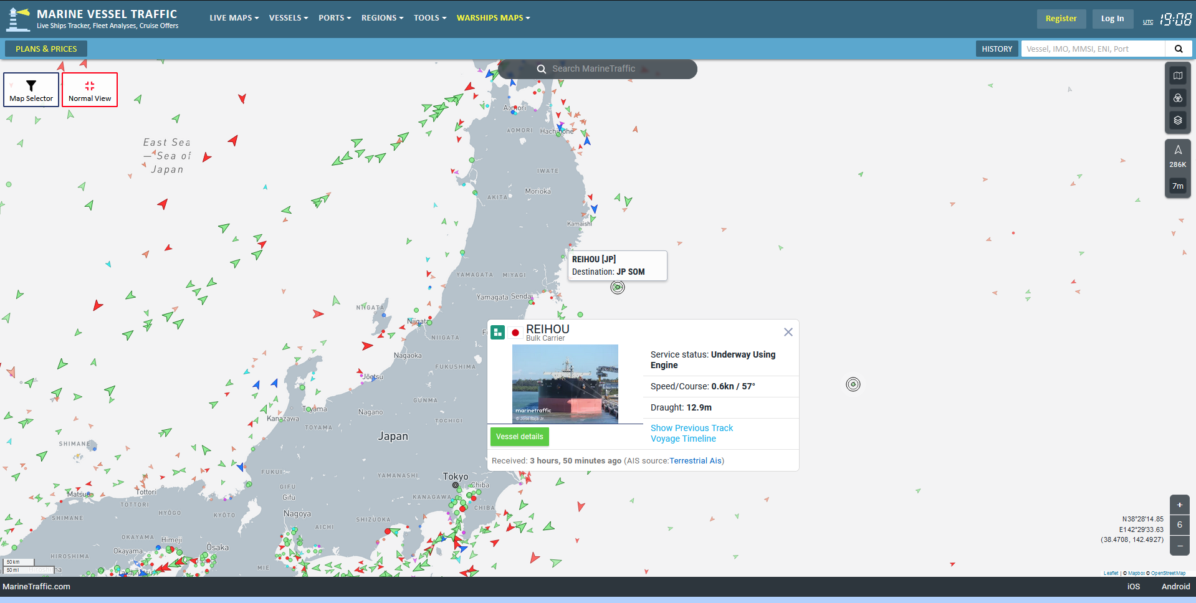Click Voyage Timeline link
Screen dimensions: 1196x603
click(683, 439)
